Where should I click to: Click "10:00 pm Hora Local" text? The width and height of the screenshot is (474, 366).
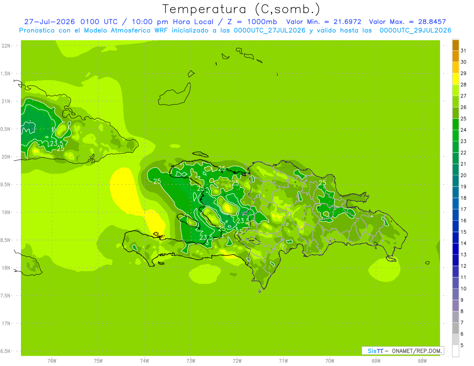(173, 22)
